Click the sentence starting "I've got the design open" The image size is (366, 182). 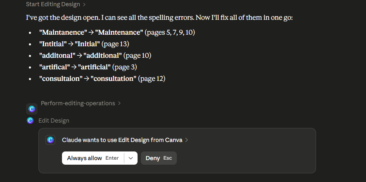pyautogui.click(x=159, y=18)
